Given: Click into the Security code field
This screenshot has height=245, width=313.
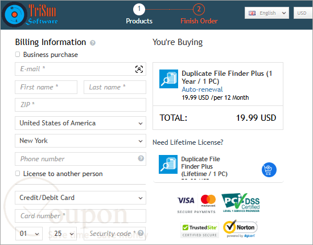Looking at the screenshot, I should [x=114, y=234].
